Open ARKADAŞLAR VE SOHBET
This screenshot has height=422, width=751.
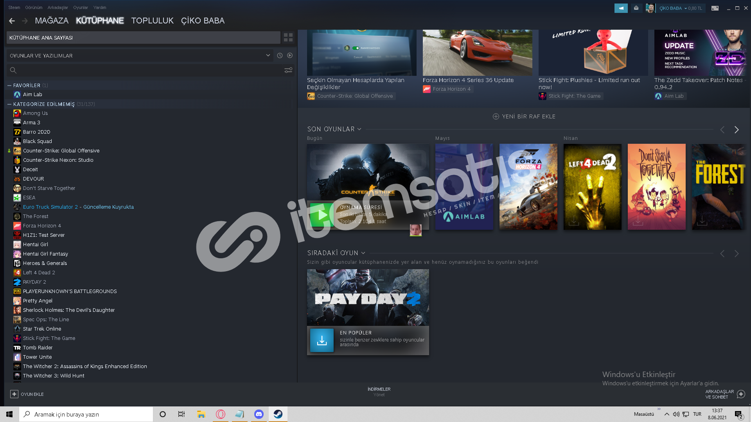point(725,394)
